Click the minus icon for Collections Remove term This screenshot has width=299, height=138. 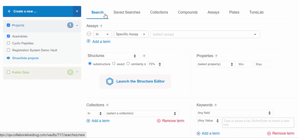coord(158,121)
